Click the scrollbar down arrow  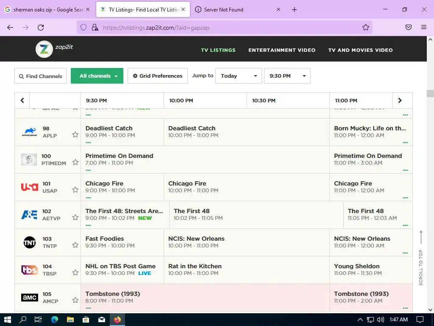(430, 309)
